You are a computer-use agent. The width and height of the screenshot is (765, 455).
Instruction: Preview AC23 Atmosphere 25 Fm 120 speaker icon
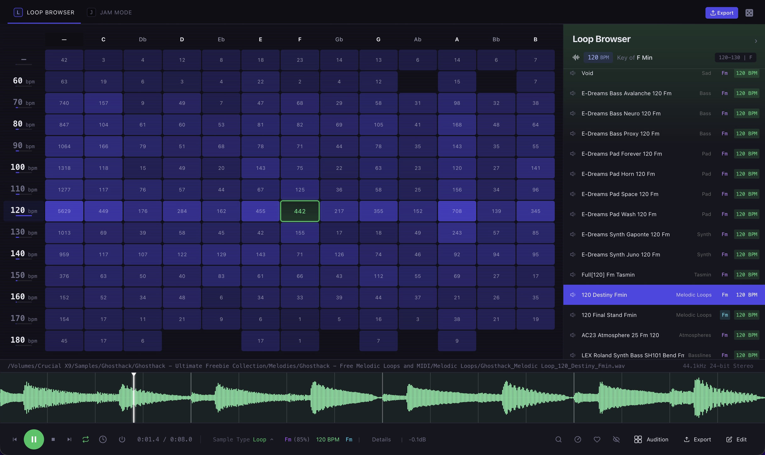[573, 335]
